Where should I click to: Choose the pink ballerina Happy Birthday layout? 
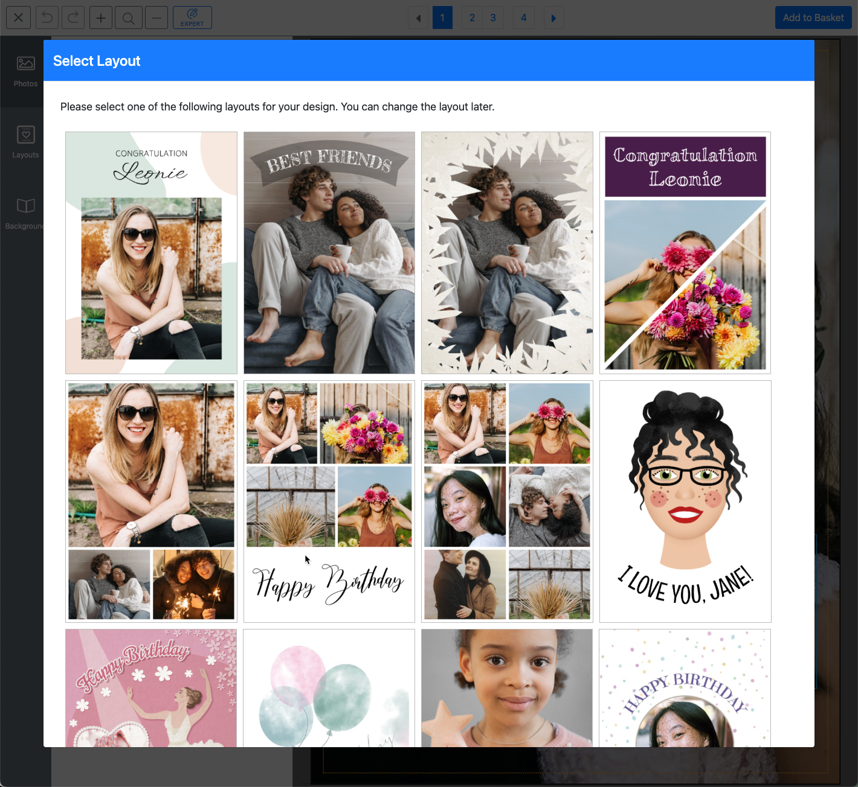(151, 688)
